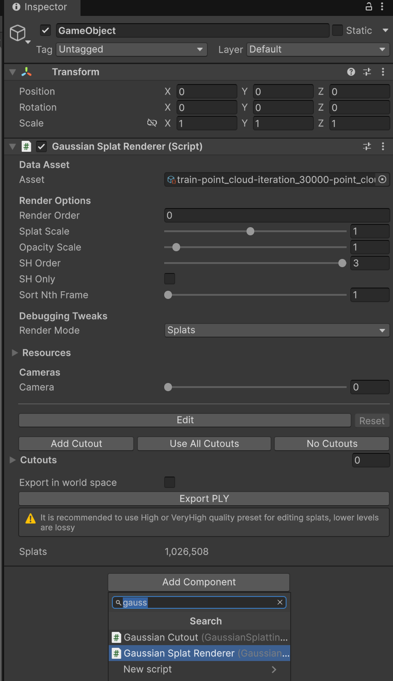Open the Inspector panel kebab menu
Viewport: 393px width, 681px height.
pyautogui.click(x=382, y=6)
